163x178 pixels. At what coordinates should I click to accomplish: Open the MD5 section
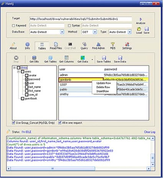tap(113, 46)
